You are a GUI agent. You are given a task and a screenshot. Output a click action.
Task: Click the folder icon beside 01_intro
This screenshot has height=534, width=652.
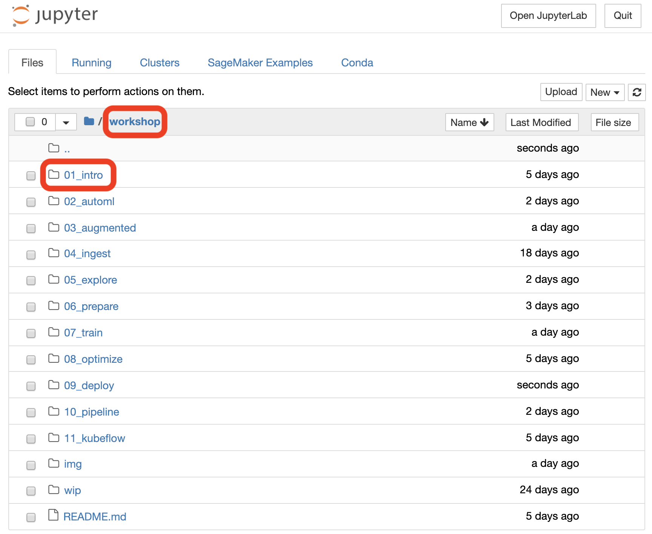[54, 174]
